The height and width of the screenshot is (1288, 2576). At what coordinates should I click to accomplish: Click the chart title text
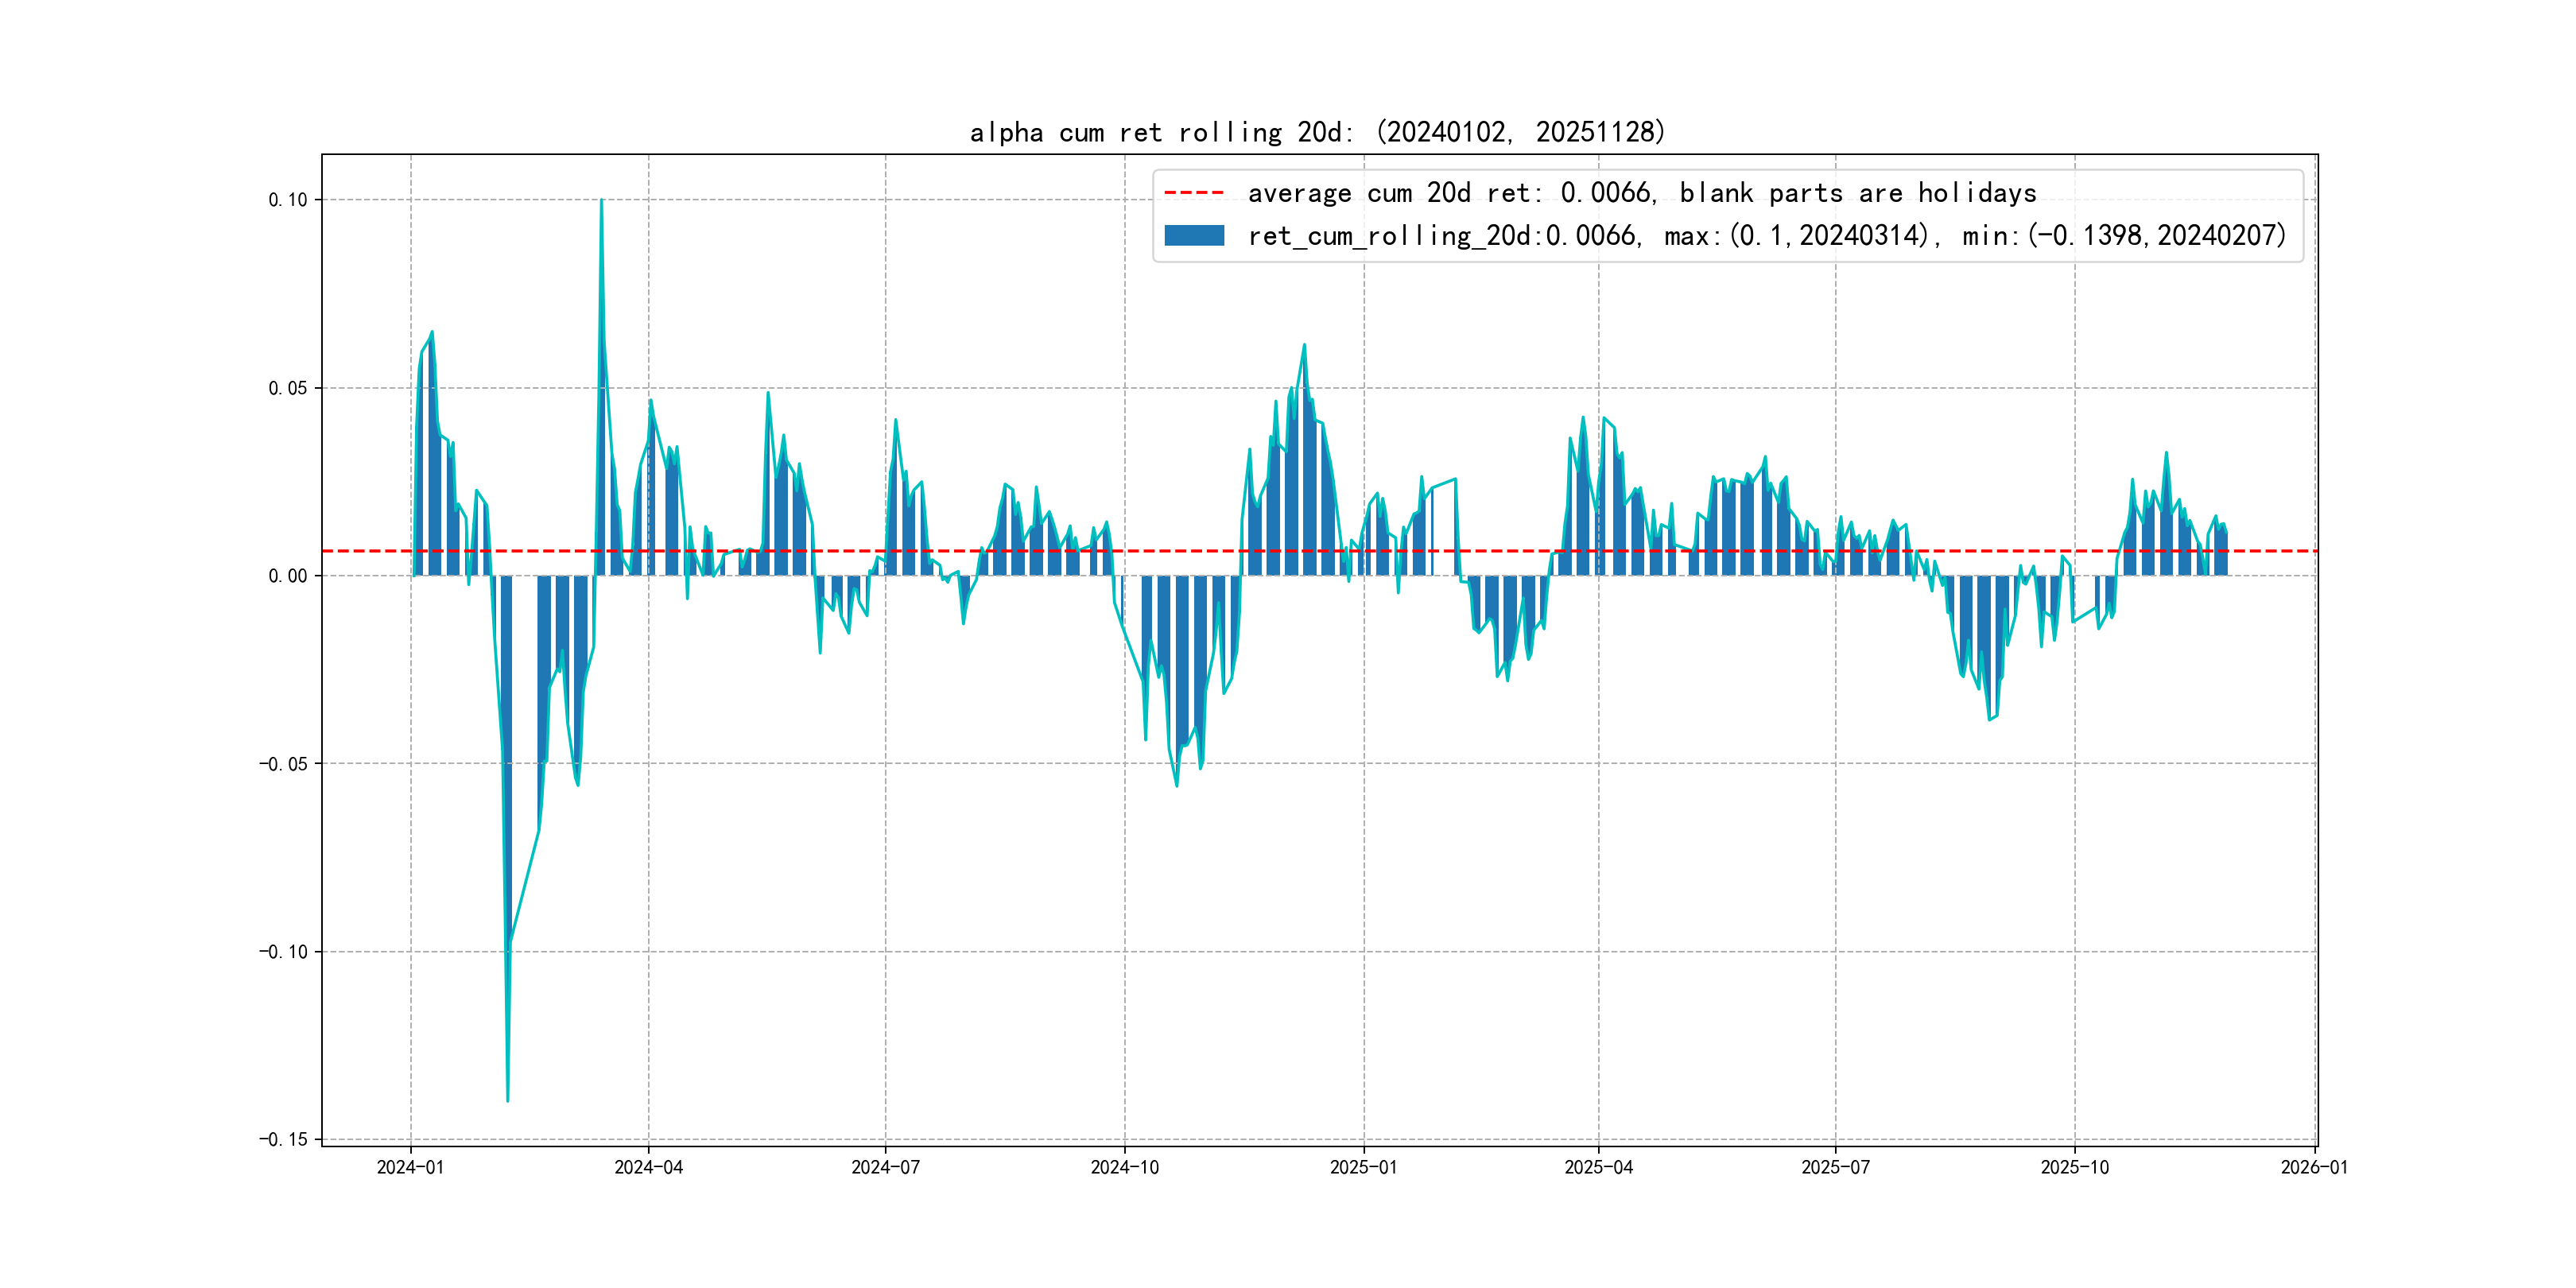coord(1317,132)
